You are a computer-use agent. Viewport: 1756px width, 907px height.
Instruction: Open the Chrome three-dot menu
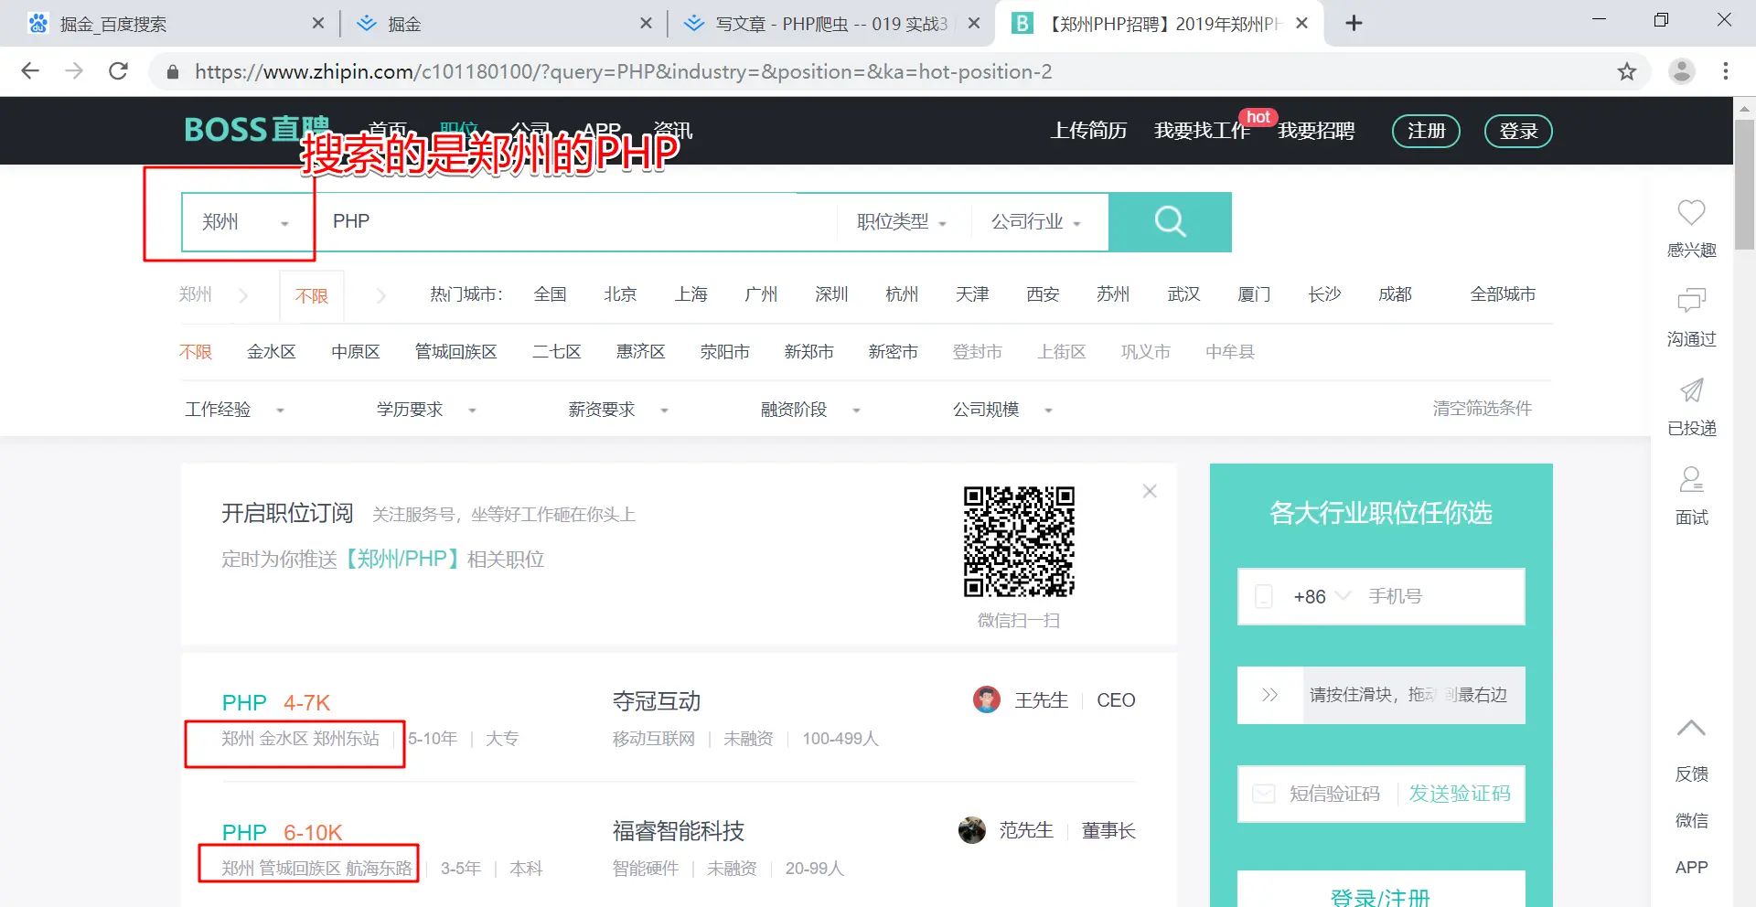point(1726,71)
